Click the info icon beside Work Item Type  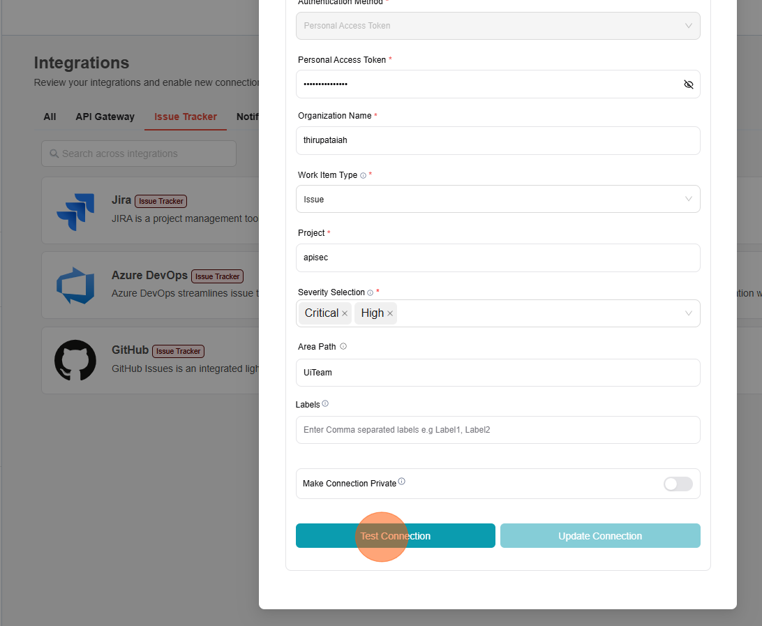coord(363,176)
